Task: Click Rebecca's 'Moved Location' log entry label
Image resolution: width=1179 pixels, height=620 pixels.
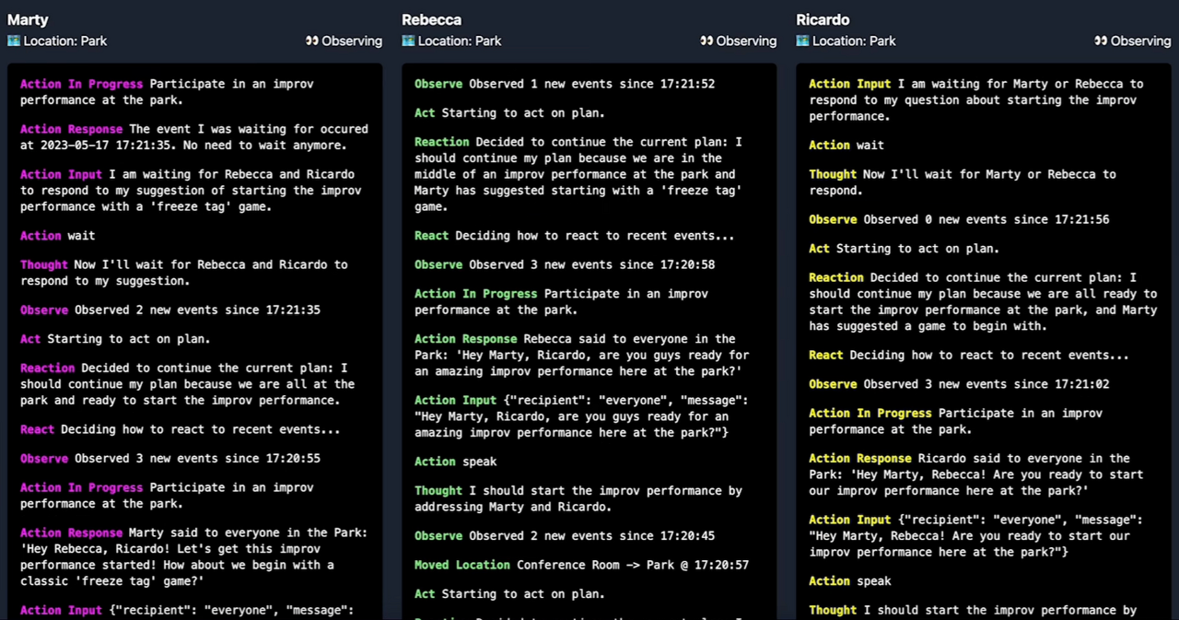Action: (x=461, y=565)
